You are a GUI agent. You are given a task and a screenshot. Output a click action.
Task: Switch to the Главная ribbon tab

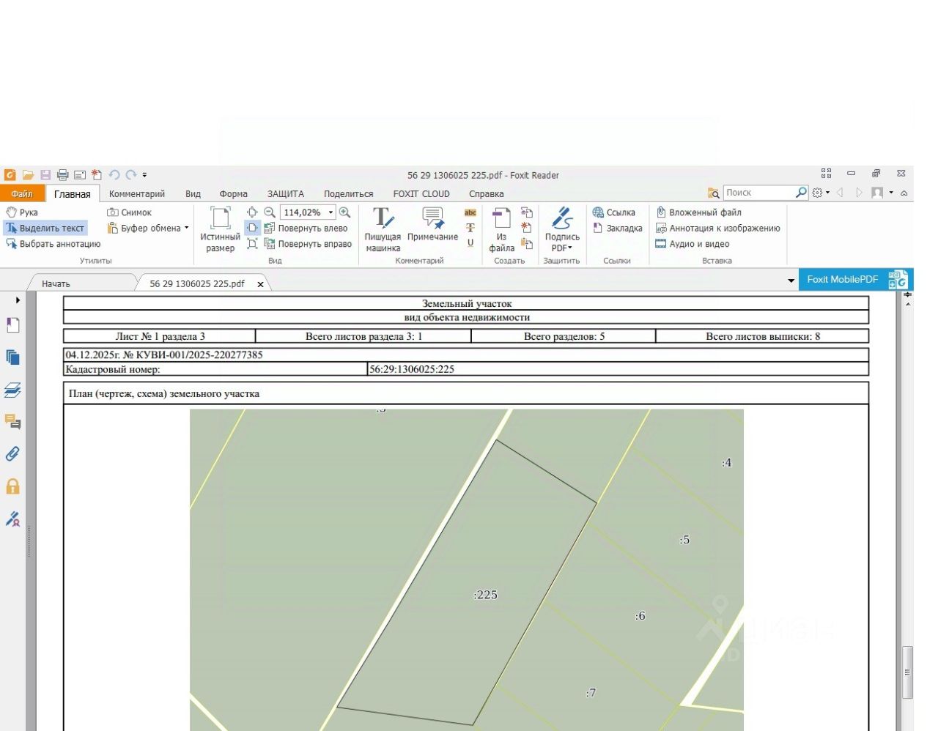point(73,194)
